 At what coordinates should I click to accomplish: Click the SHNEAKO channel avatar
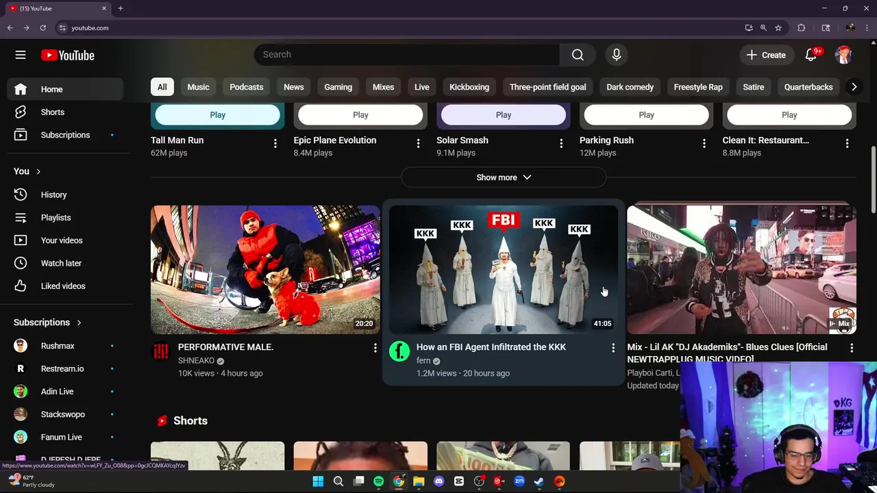pos(161,351)
